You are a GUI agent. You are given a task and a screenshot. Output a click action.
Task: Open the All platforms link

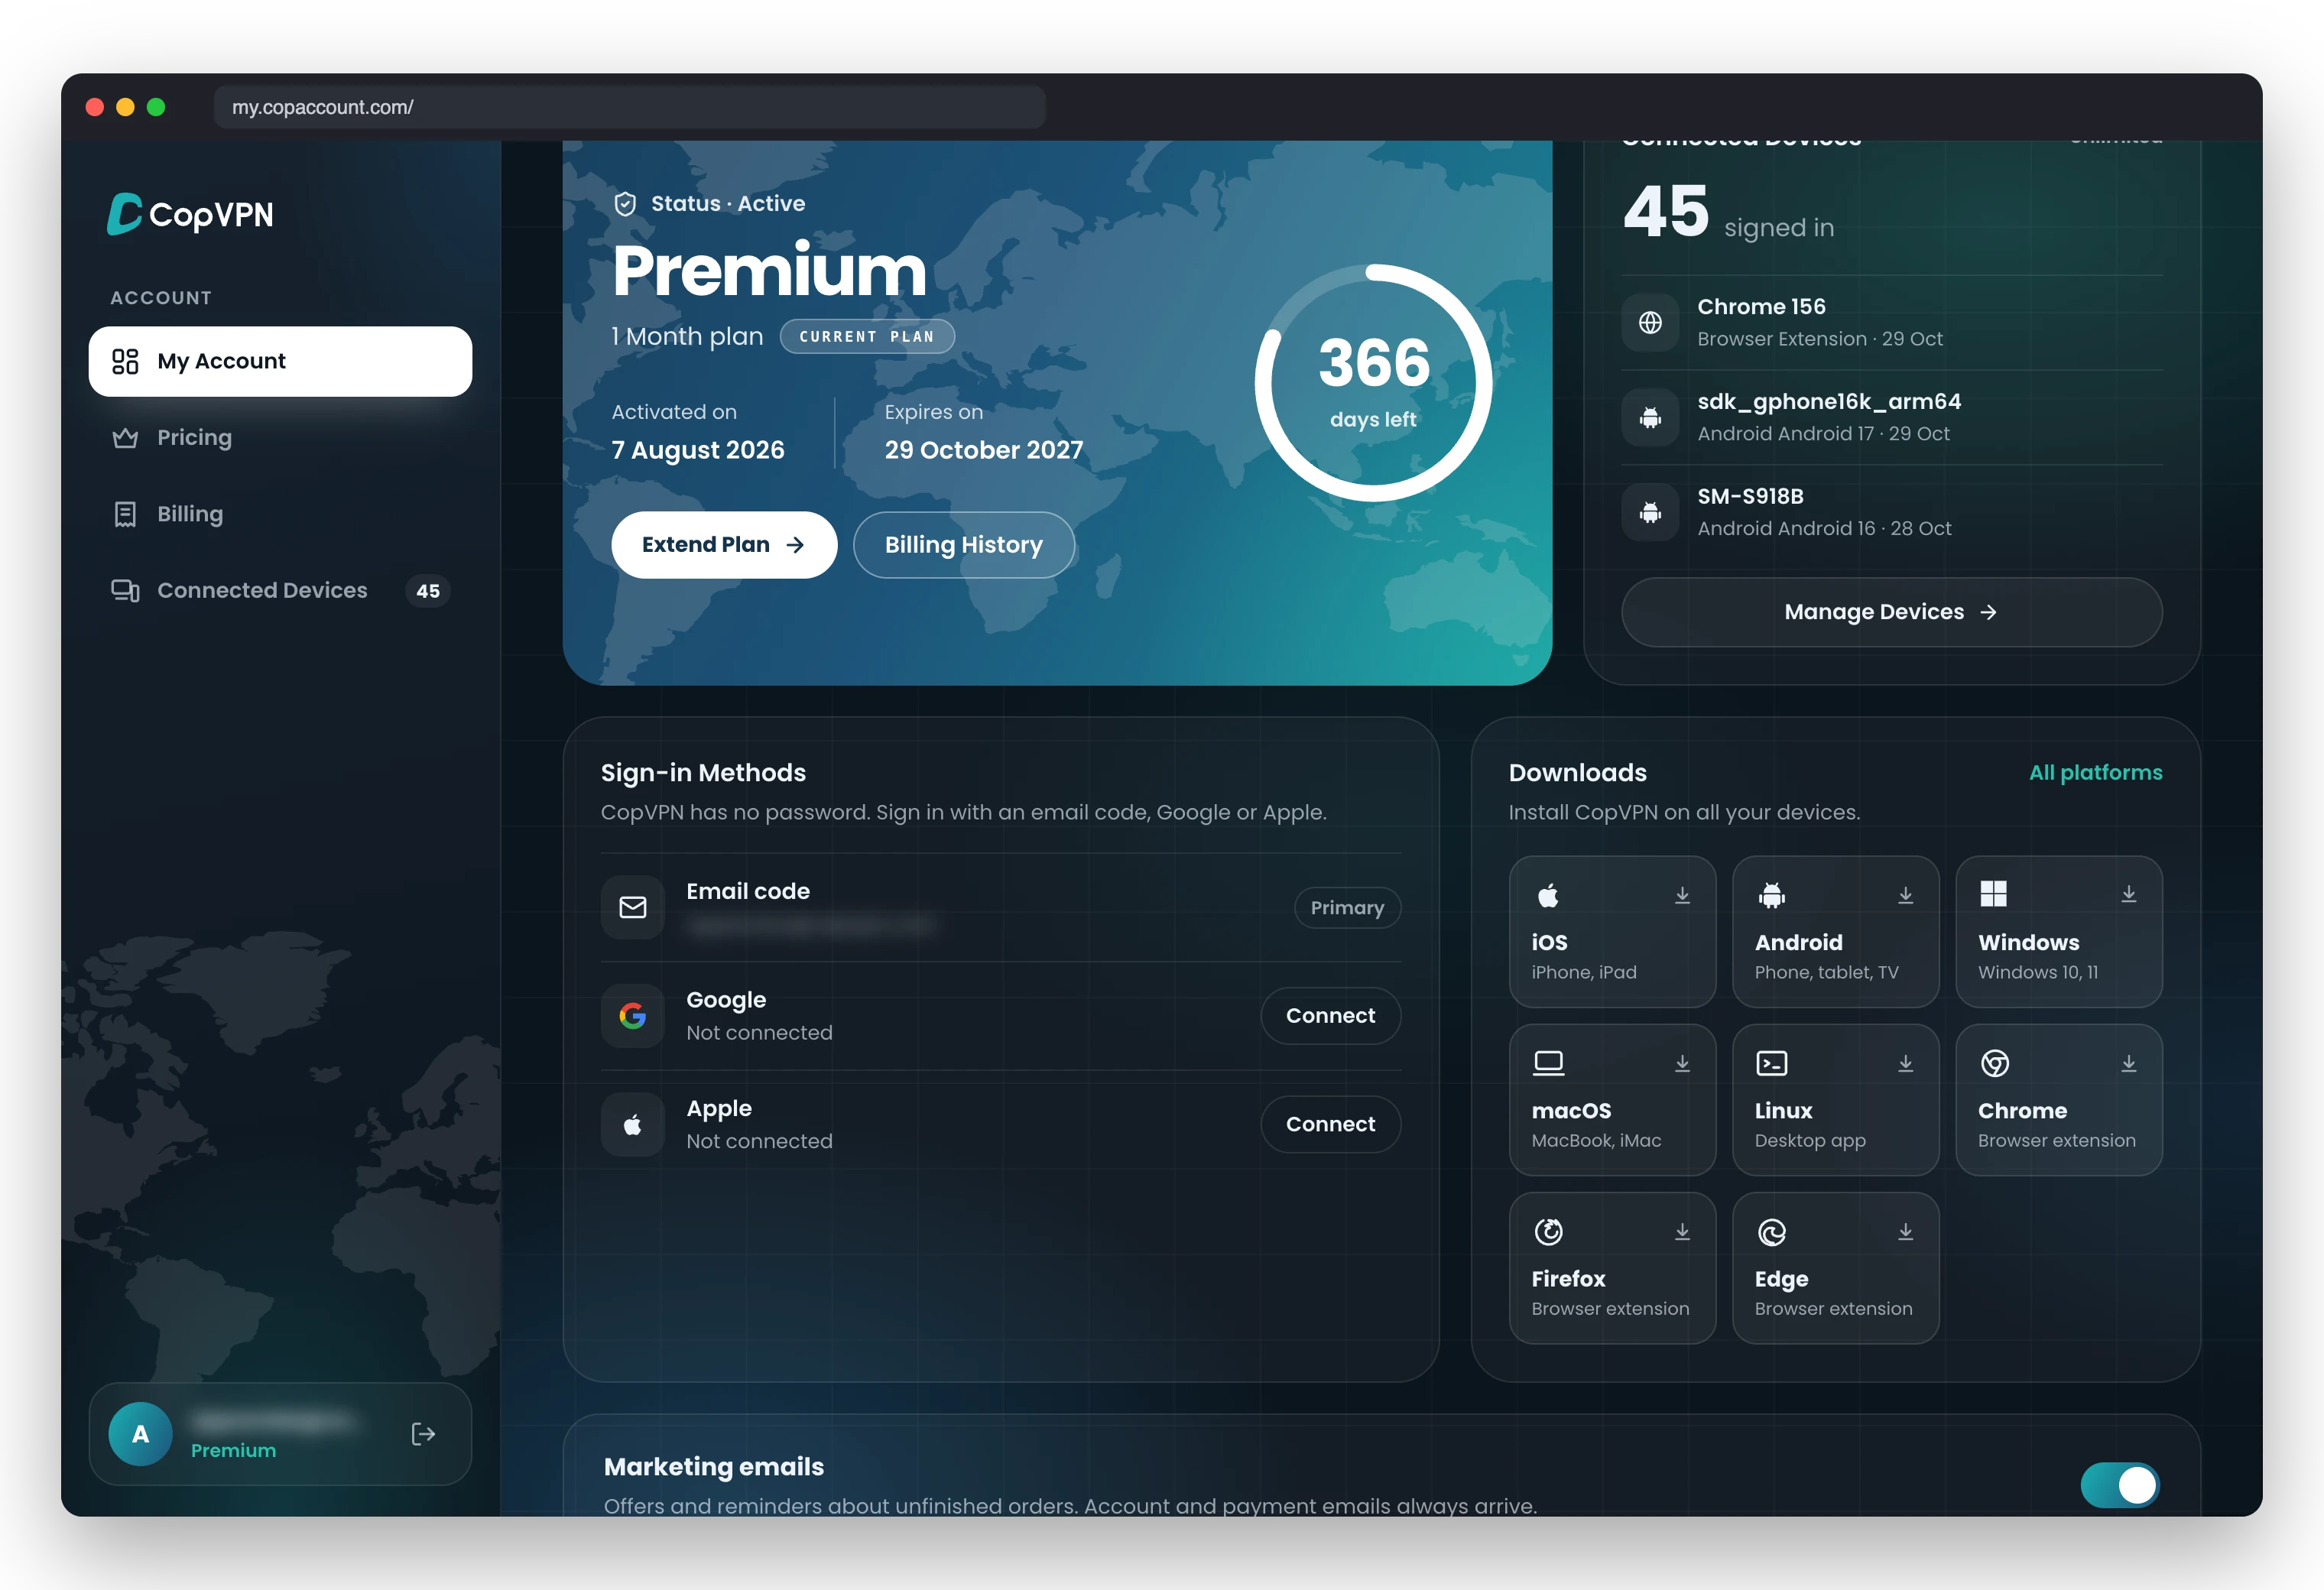[2095, 772]
